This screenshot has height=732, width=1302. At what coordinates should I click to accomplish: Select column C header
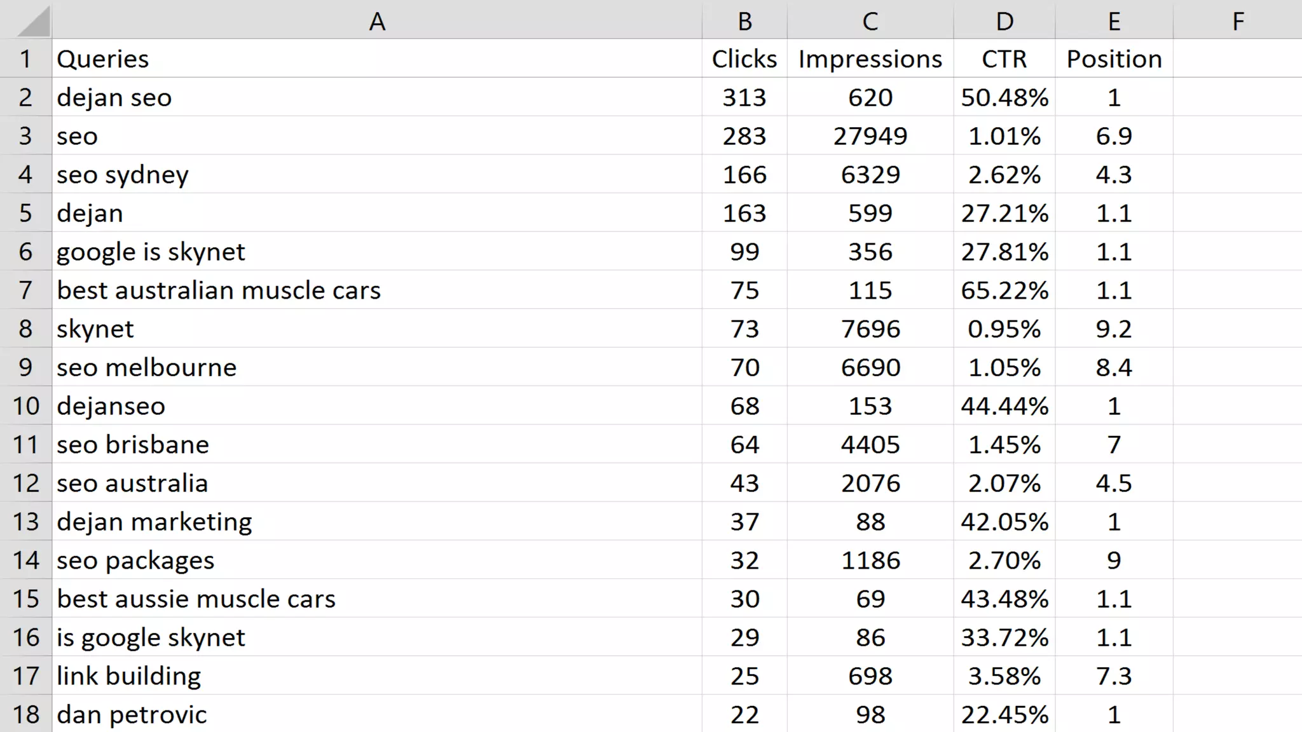pyautogui.click(x=870, y=21)
